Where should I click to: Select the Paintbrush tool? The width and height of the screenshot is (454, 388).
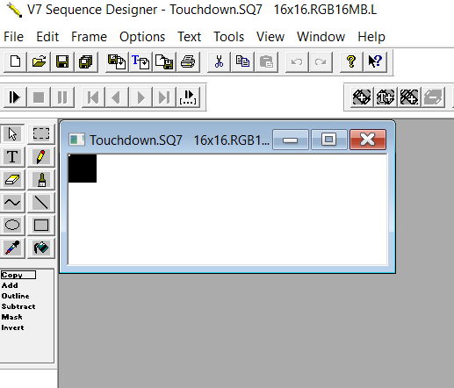41,180
